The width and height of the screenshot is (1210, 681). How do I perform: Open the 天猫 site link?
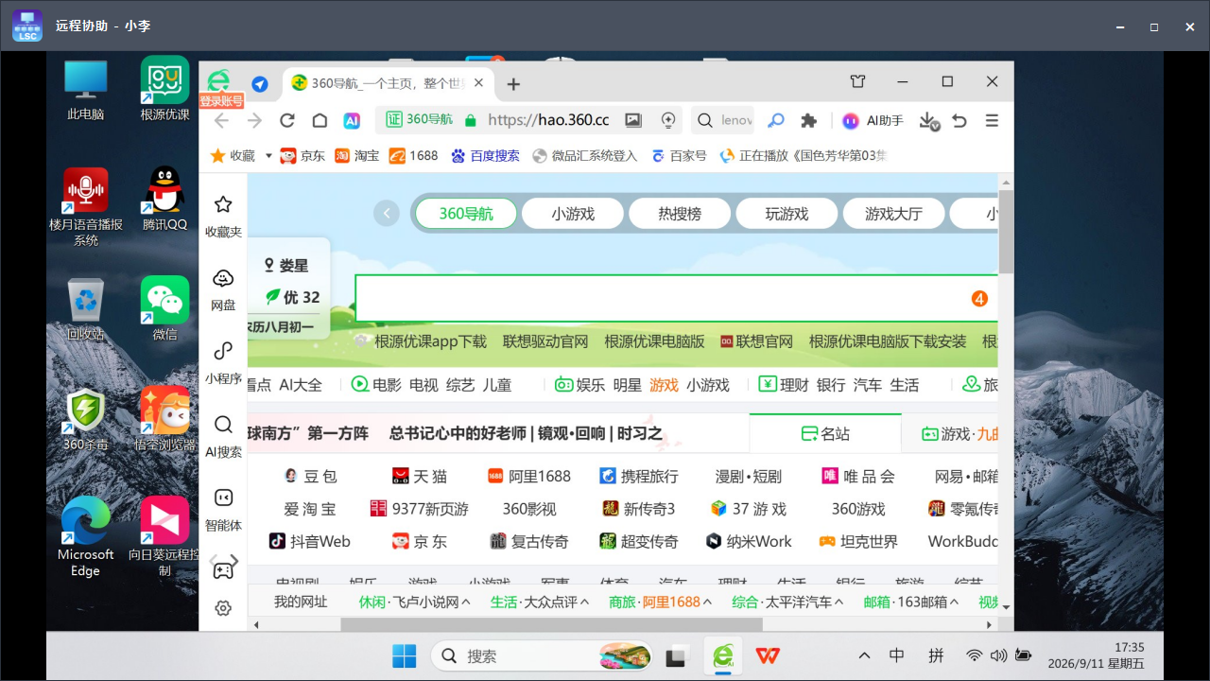coord(420,477)
